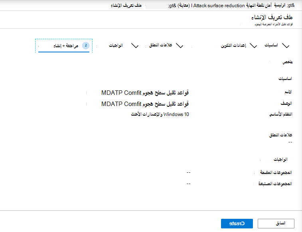Go to the علامات النطاق tab
This screenshot has height=232, width=302.
tap(161, 45)
